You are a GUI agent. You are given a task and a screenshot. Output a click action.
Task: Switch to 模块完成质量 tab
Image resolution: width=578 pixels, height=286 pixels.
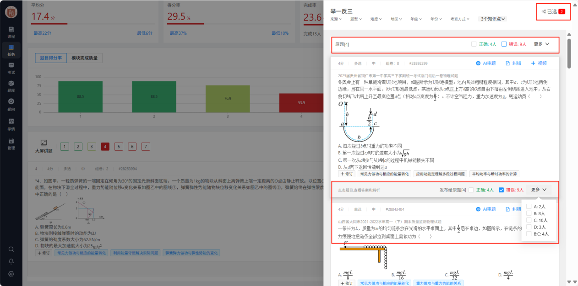point(84,58)
